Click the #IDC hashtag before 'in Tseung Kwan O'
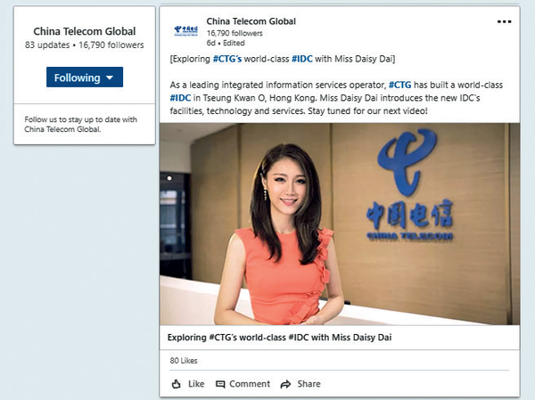 pyautogui.click(x=180, y=98)
